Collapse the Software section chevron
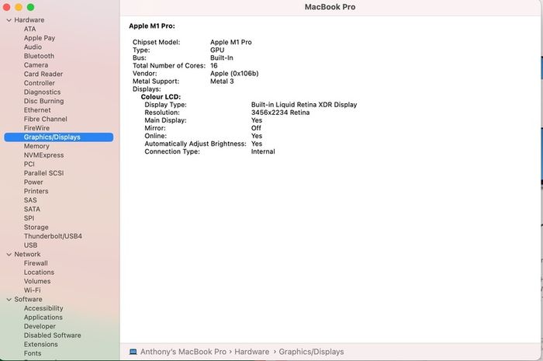The height and width of the screenshot is (361, 543). 9,300
